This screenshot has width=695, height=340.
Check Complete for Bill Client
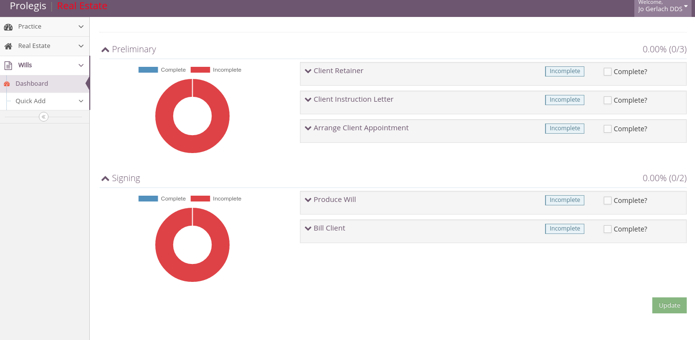(x=608, y=229)
